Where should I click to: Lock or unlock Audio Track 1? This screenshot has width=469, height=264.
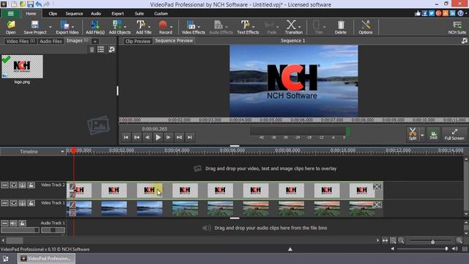pyautogui.click(x=23, y=223)
